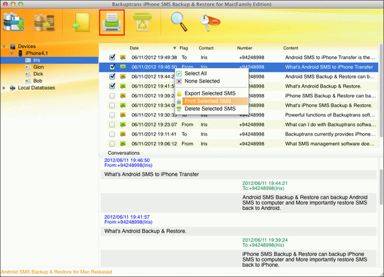This screenshot has height=277, width=384.
Task: Sort by the Flag column header
Action: pyautogui.click(x=184, y=48)
